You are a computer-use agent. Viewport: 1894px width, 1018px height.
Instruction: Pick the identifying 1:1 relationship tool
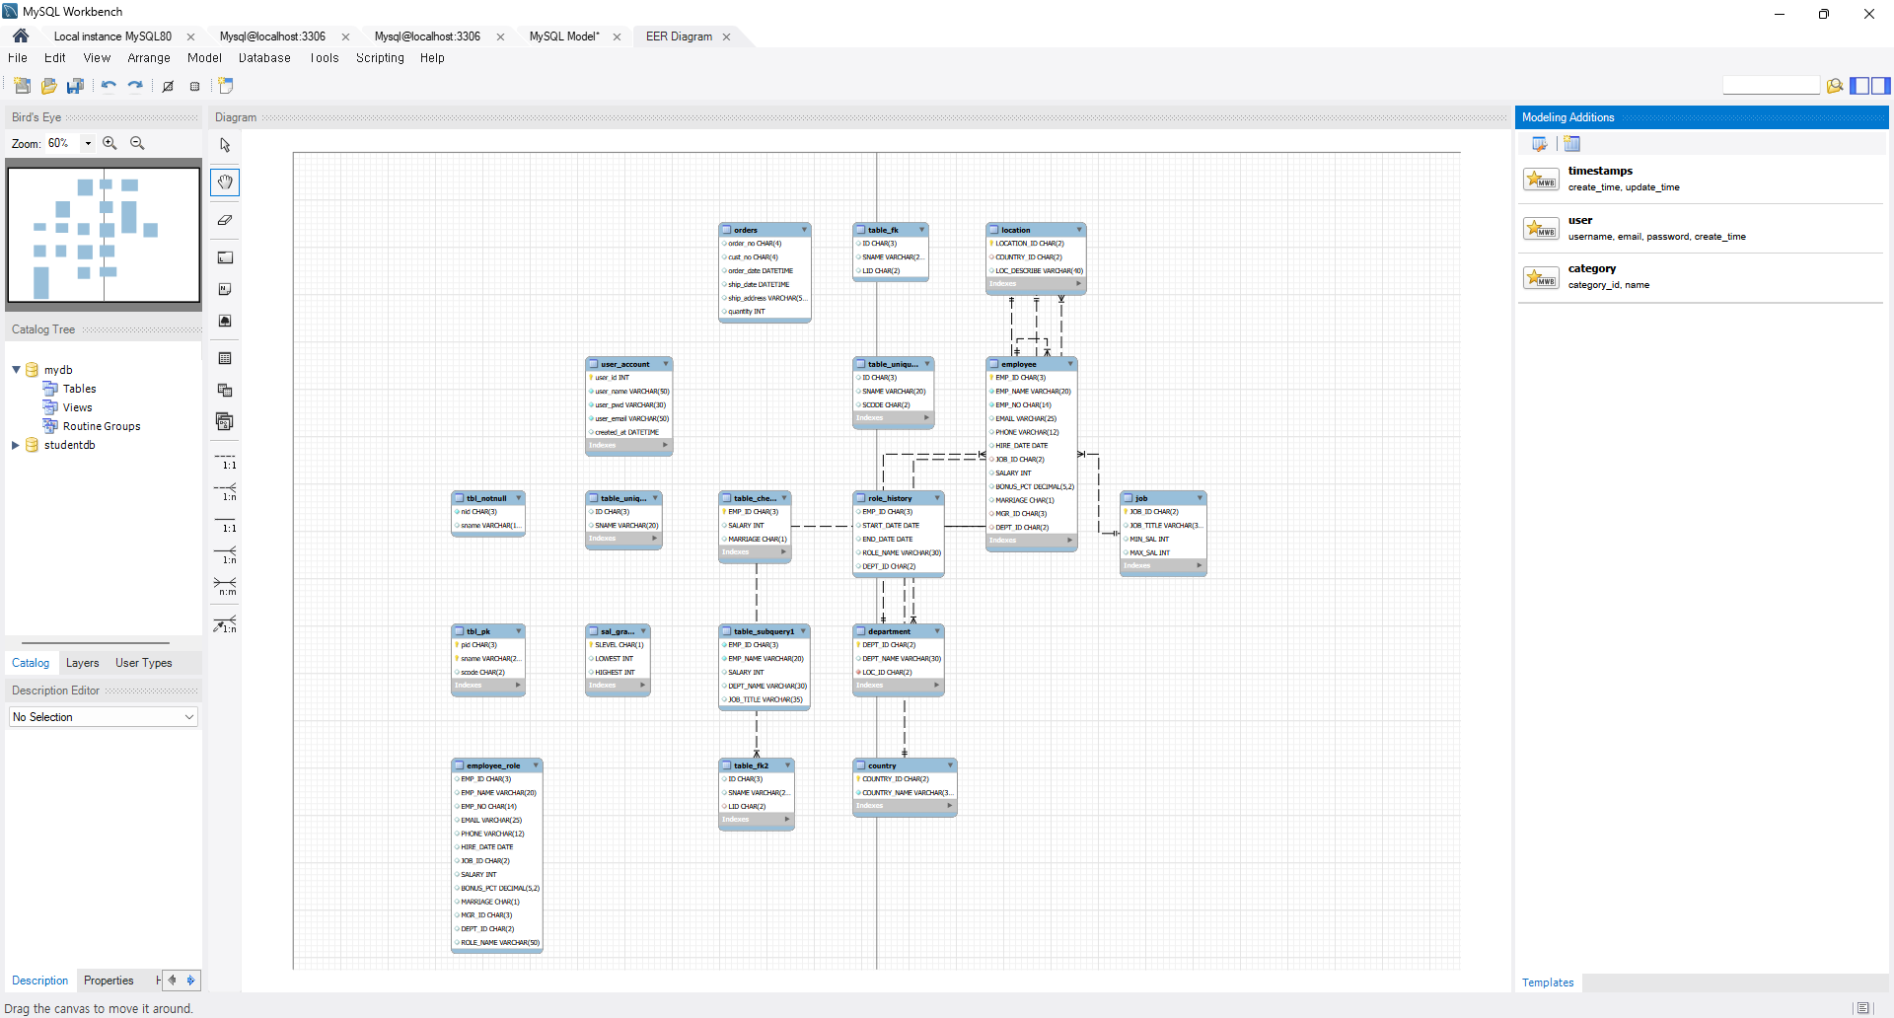click(x=225, y=524)
